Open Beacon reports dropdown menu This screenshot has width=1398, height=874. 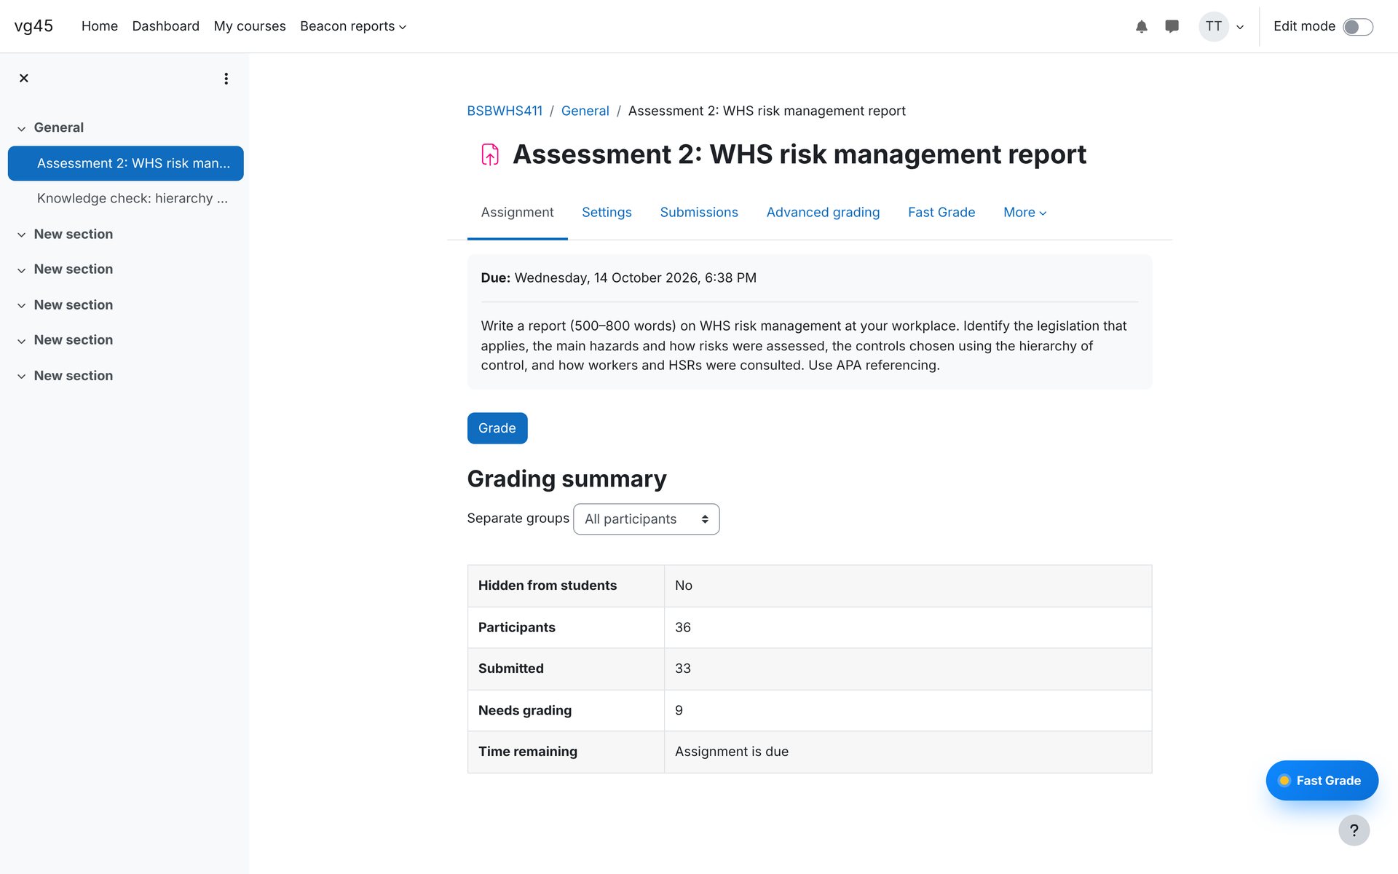tap(353, 26)
